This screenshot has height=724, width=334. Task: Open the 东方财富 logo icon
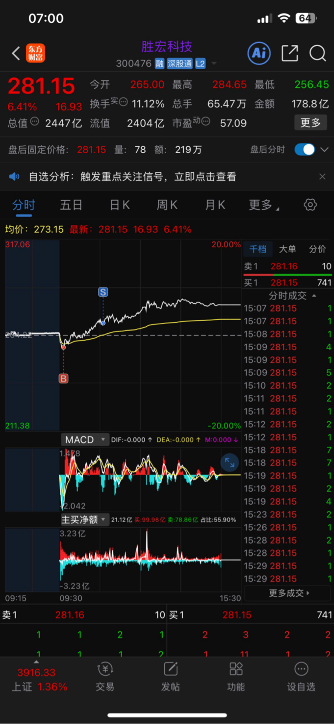point(35,53)
